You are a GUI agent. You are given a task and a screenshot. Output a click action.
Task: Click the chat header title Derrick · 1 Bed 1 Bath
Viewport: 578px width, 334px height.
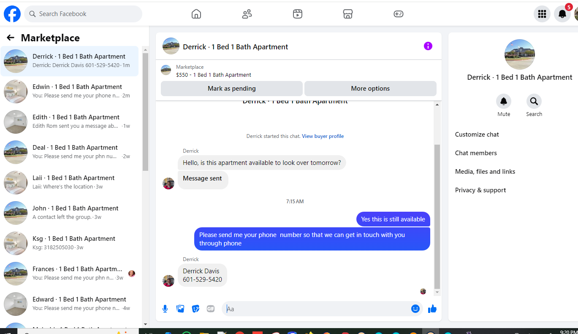point(236,47)
